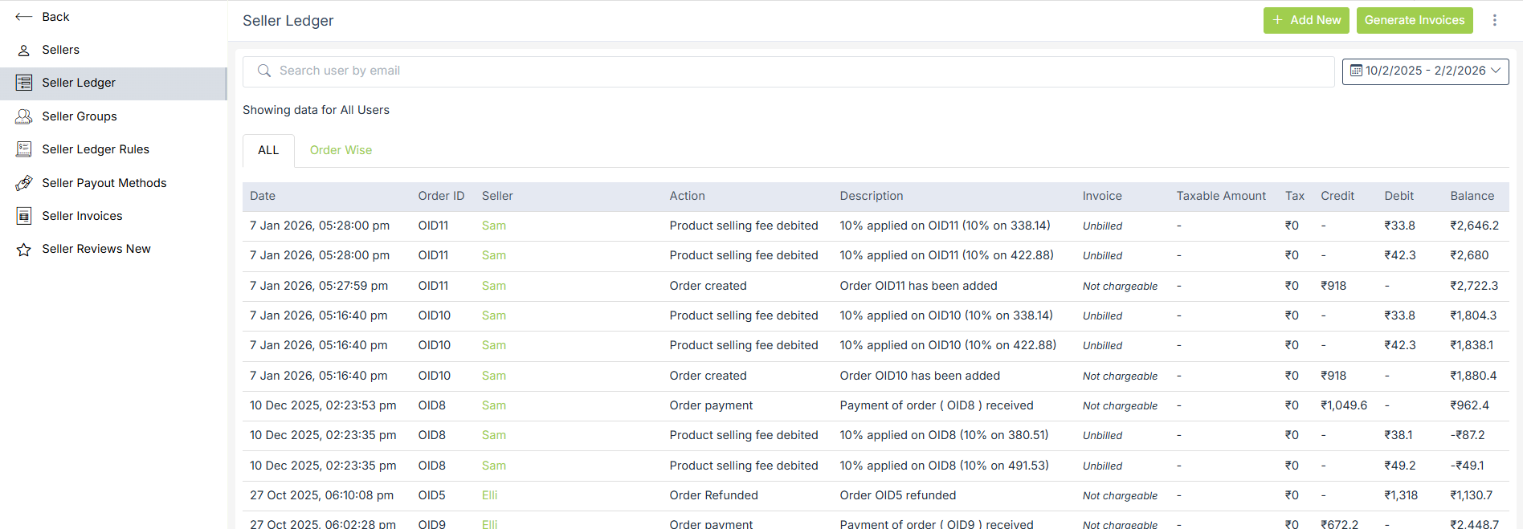Open the three-dot more options menu
The width and height of the screenshot is (1523, 529).
click(1494, 20)
